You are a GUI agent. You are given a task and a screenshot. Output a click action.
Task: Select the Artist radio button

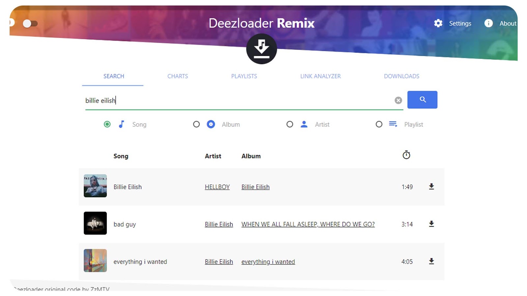point(290,124)
